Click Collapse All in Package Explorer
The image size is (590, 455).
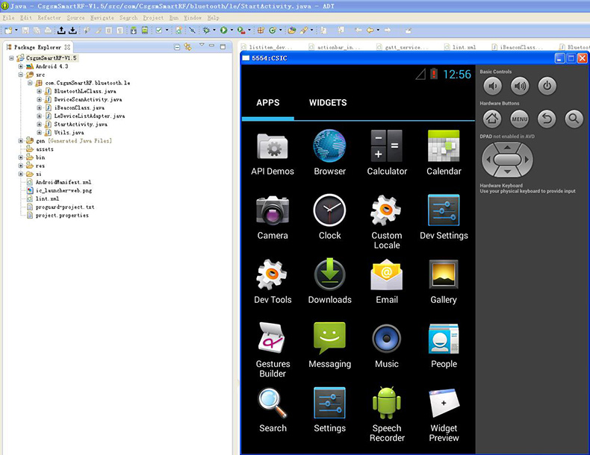(x=177, y=47)
